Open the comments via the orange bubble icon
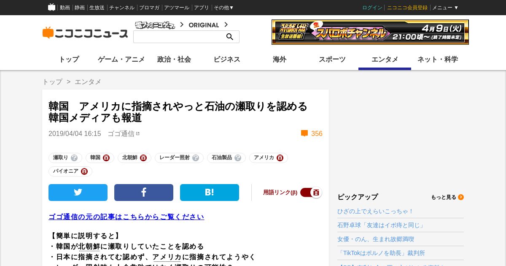The height and width of the screenshot is (266, 506). point(304,133)
